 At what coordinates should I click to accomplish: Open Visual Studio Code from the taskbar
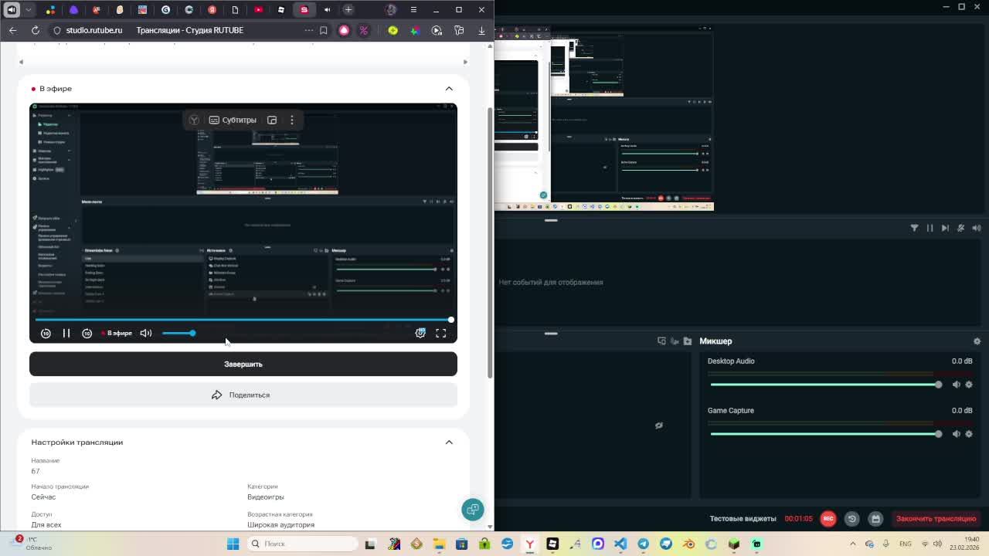(x=620, y=544)
